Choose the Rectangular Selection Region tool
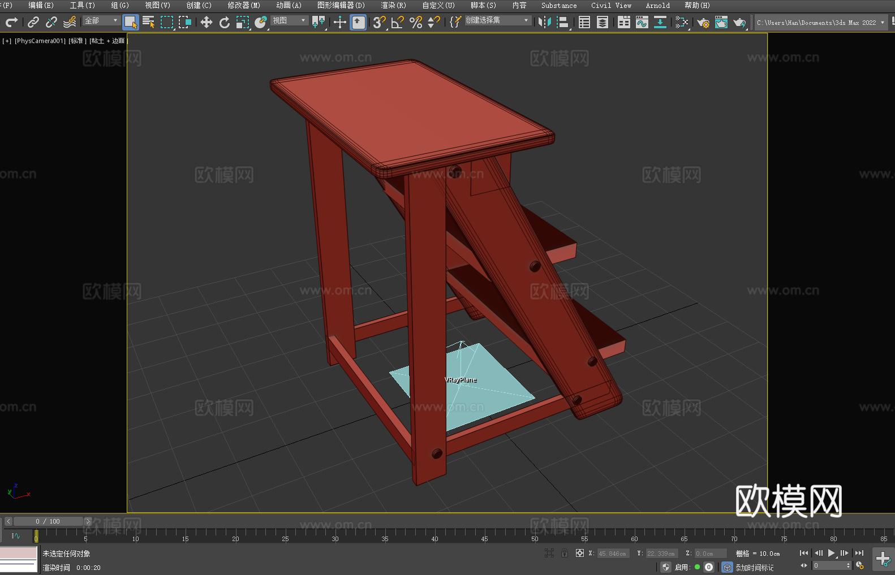The width and height of the screenshot is (895, 575). tap(167, 22)
